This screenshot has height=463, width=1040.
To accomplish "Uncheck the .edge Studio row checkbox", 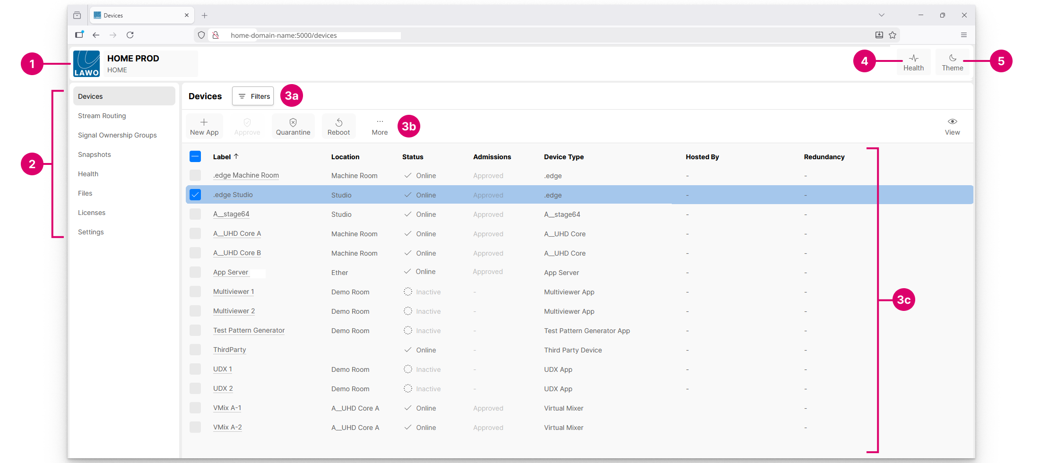I will [195, 195].
